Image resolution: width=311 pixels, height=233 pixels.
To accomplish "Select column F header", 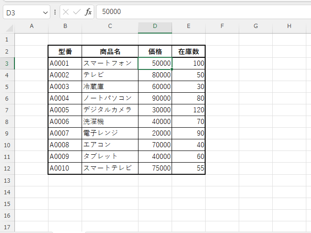I will 222,26.
